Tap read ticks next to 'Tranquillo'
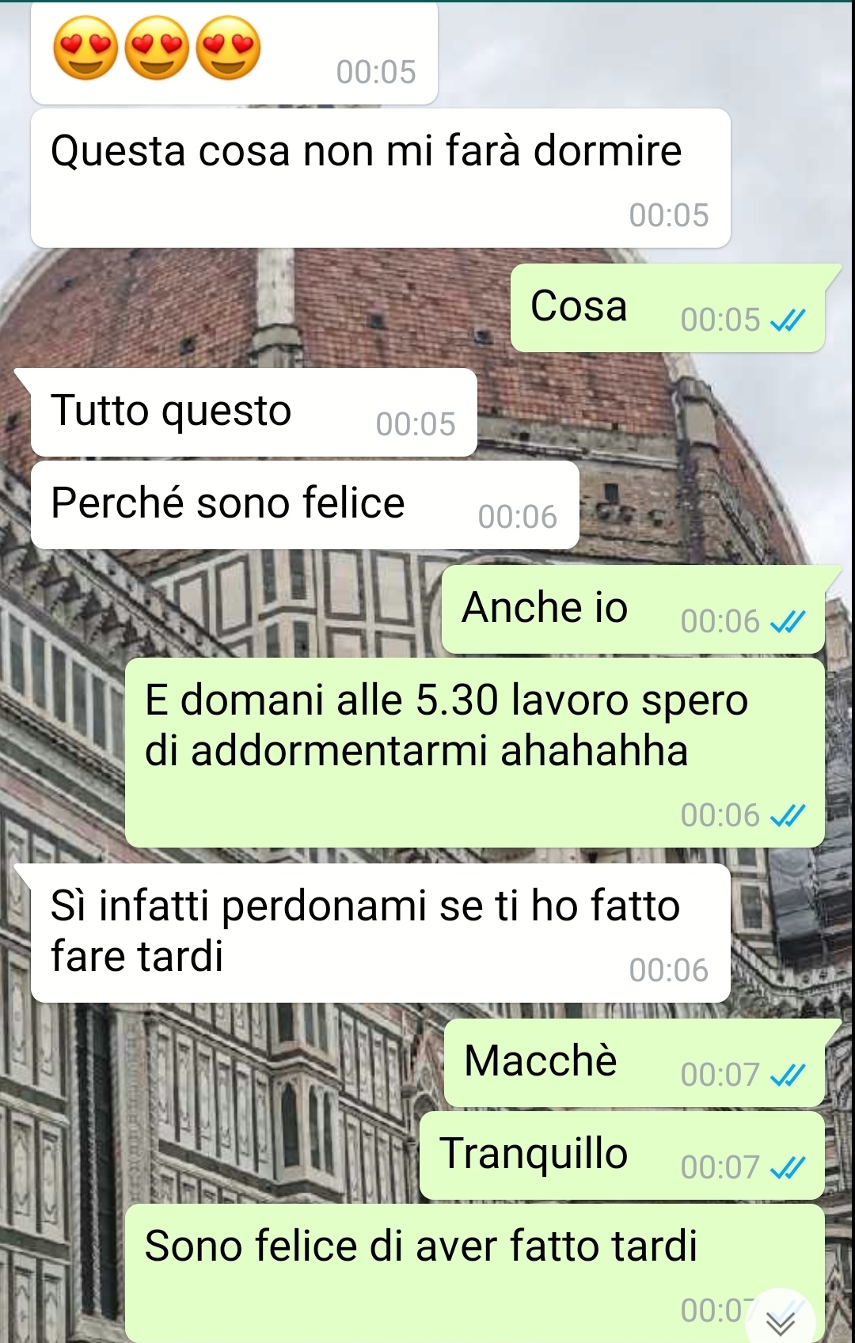This screenshot has height=1343, width=855. 788,1168
